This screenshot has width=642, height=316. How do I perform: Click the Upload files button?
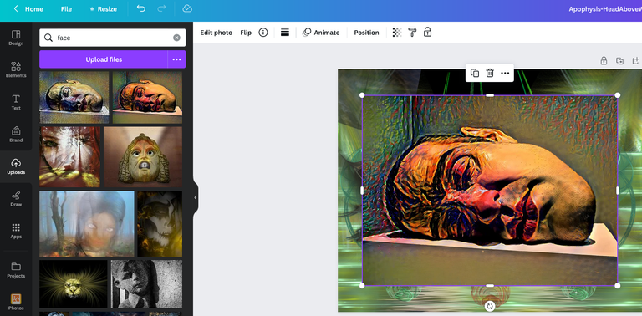[x=104, y=59]
